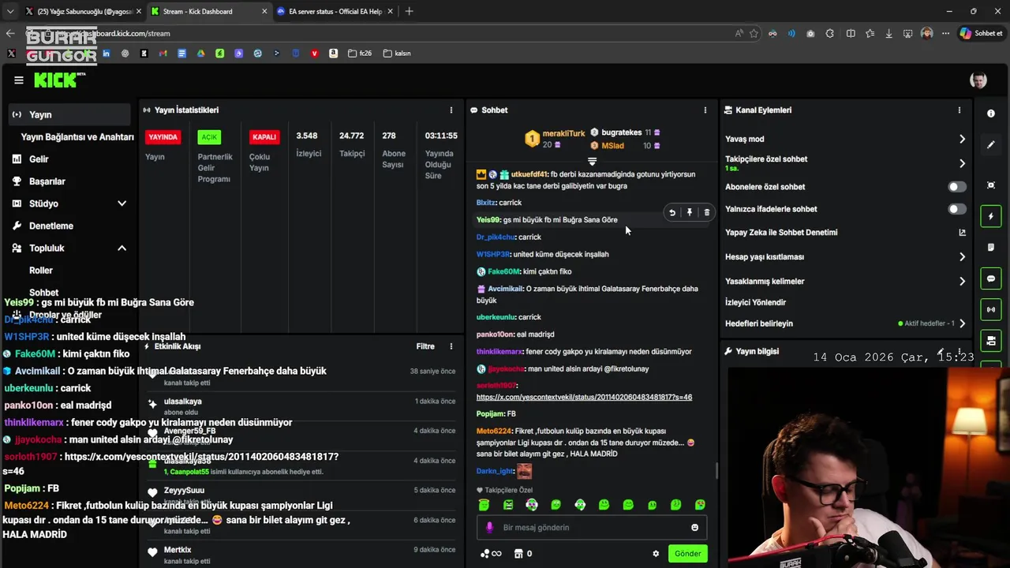Click the edit pencil in Yayın bilgisi header

coord(941,351)
